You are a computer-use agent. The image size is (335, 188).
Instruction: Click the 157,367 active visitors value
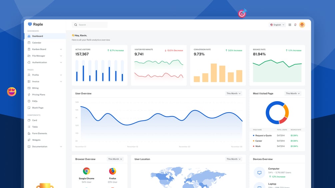coord(82,54)
